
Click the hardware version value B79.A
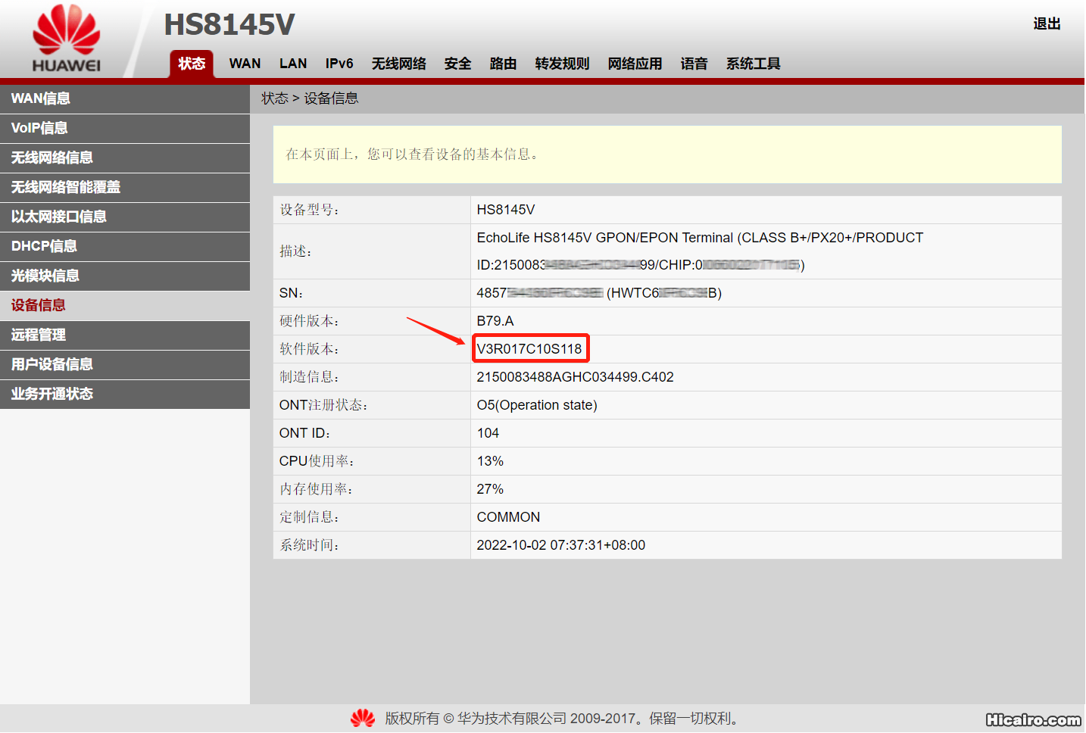(495, 321)
